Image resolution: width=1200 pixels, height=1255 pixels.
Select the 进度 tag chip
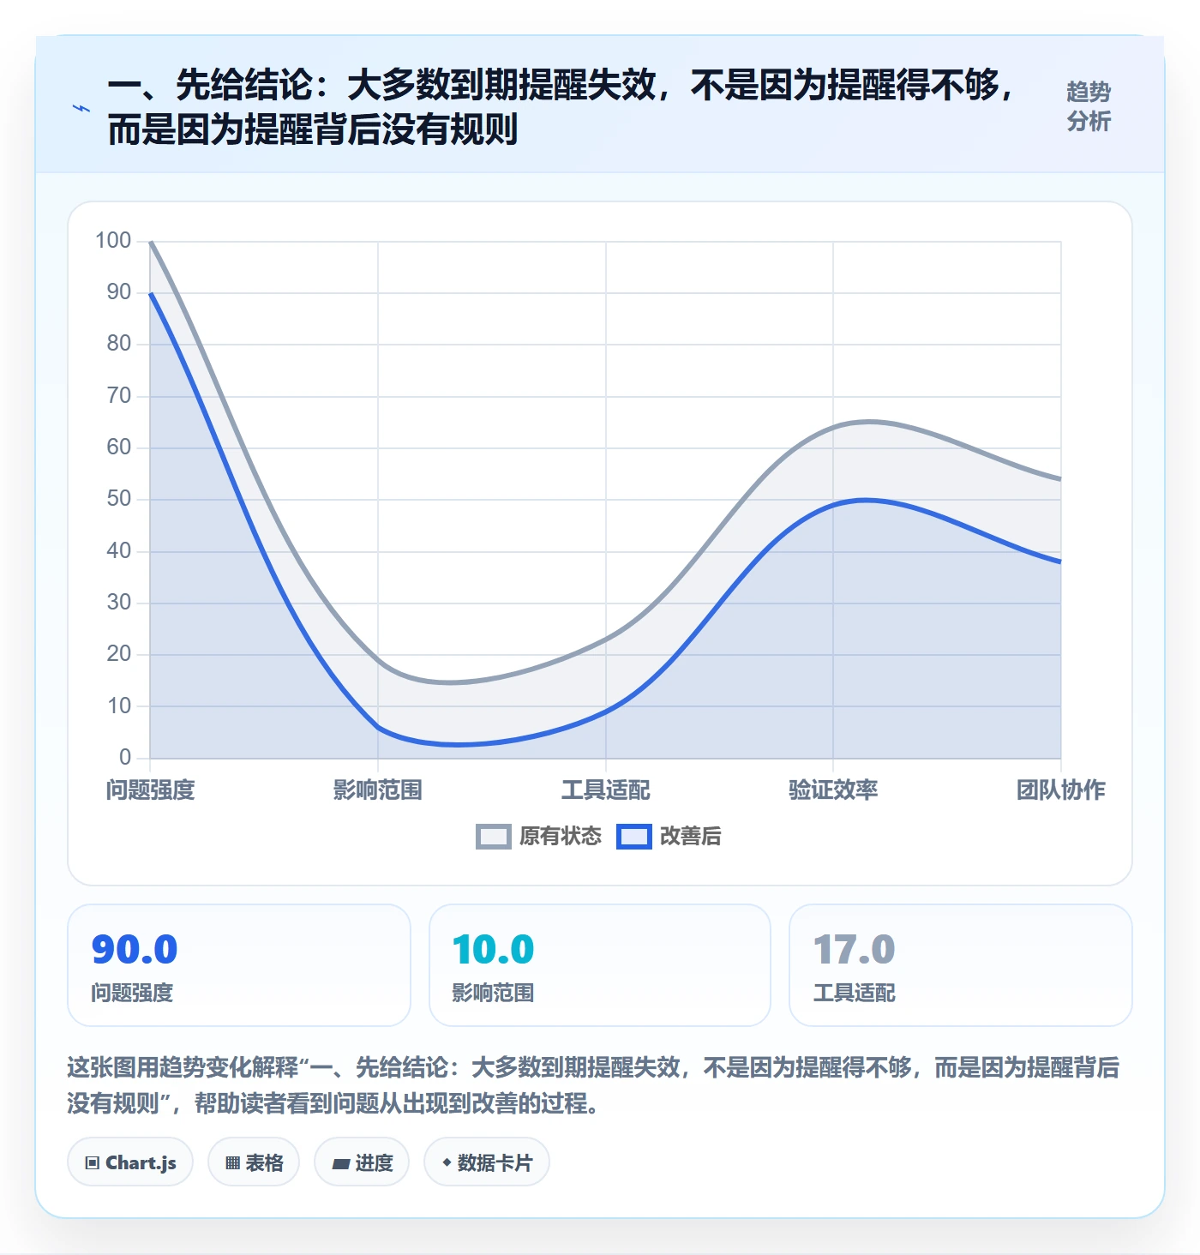coord(362,1162)
